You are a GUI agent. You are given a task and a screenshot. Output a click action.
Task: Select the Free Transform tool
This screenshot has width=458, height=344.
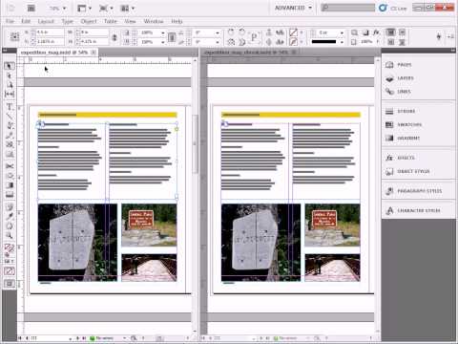tap(10, 176)
